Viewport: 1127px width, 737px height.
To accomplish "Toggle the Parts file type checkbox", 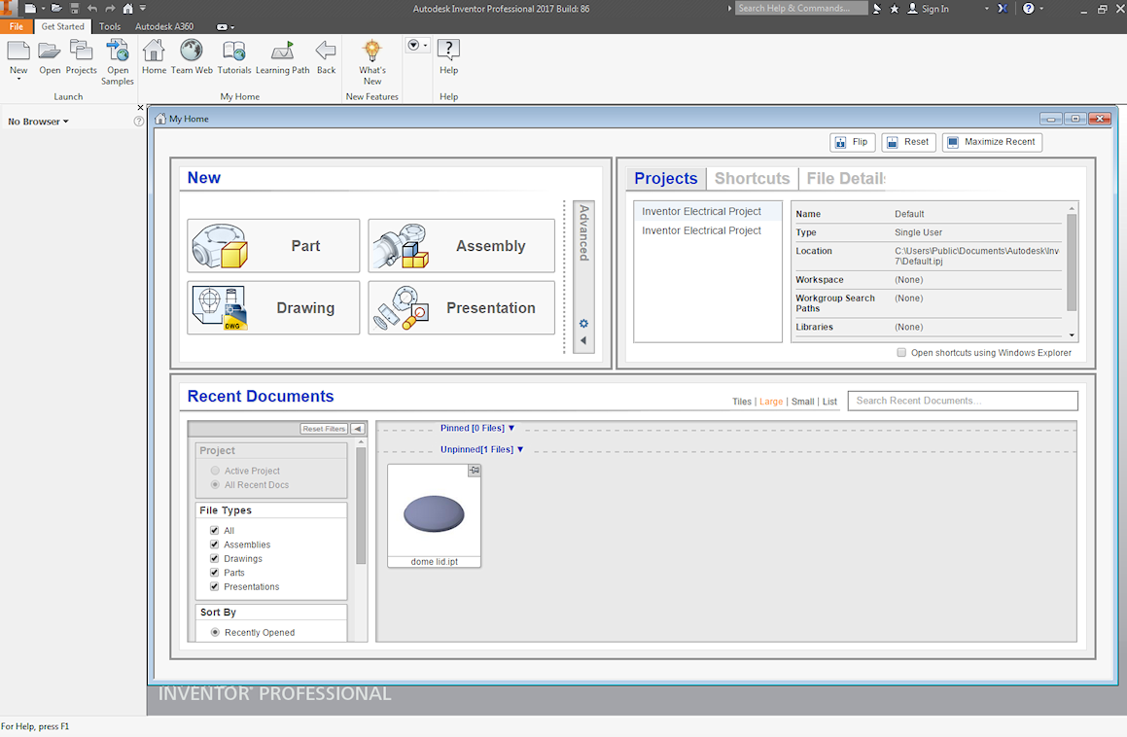I will [214, 573].
